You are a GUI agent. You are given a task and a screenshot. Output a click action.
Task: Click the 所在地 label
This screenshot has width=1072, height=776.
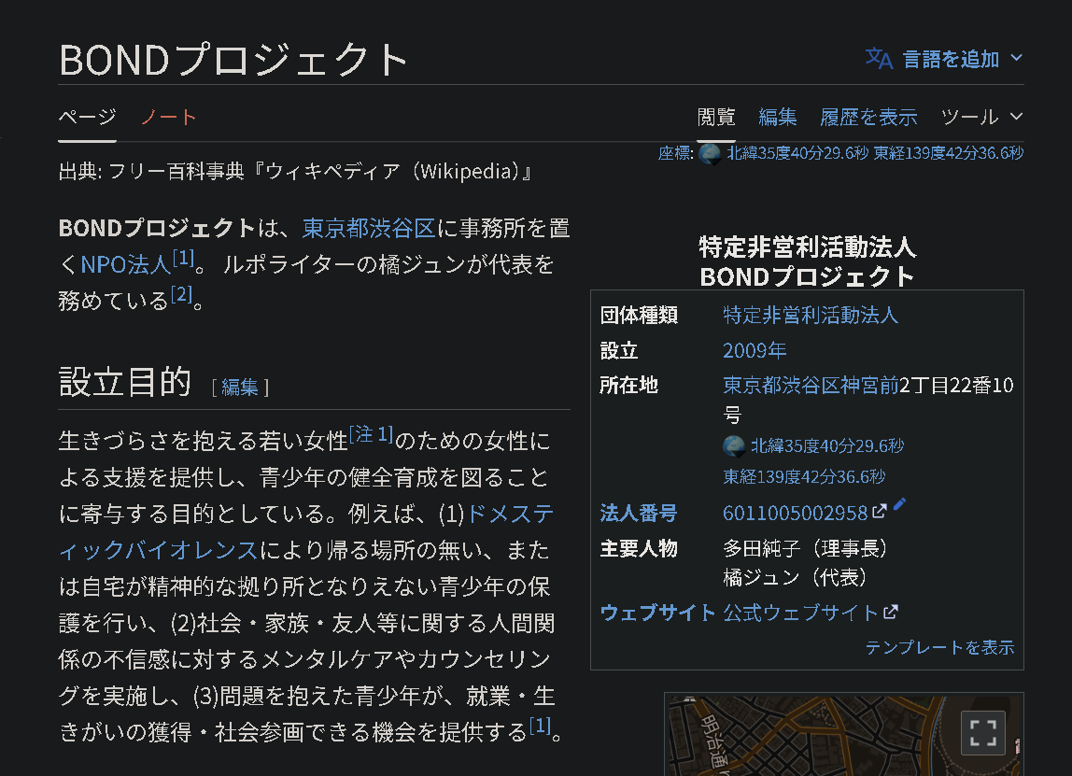click(x=629, y=386)
